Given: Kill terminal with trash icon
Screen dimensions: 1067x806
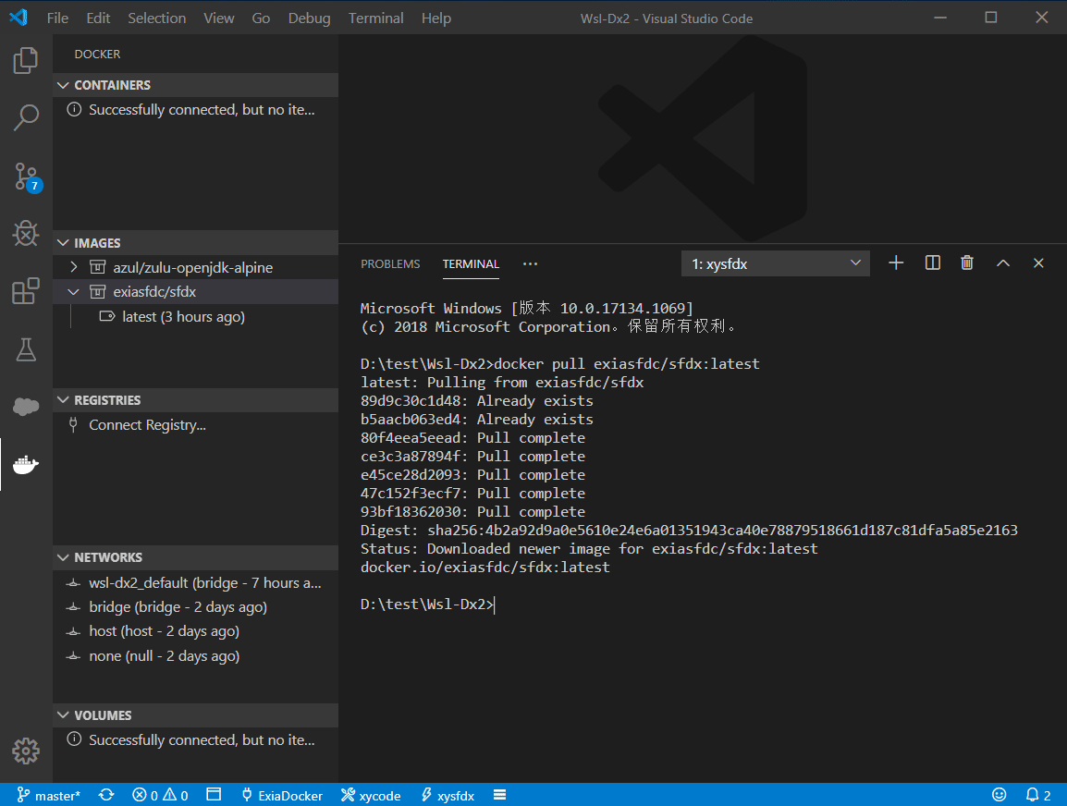Looking at the screenshot, I should click(x=967, y=263).
